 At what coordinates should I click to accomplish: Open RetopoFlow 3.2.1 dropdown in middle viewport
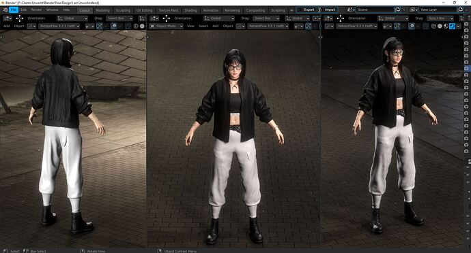click(268, 26)
